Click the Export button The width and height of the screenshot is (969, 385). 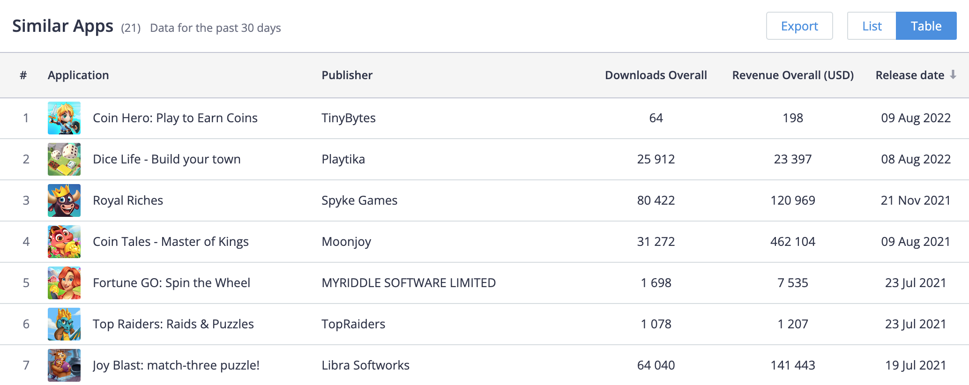(799, 26)
